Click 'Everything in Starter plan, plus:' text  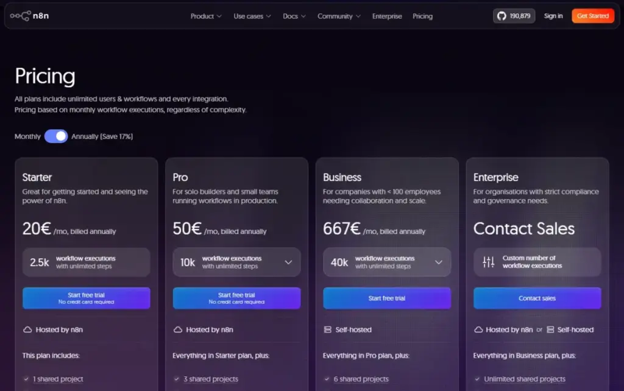[x=221, y=356]
